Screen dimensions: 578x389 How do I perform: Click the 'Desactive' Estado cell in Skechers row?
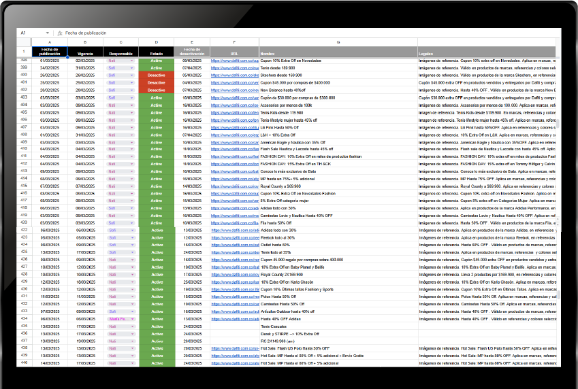[157, 75]
